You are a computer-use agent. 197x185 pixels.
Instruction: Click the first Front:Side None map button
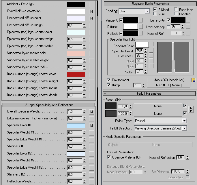(158, 106)
